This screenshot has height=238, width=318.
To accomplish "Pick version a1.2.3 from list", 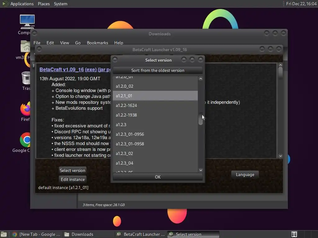I will pyautogui.click(x=155, y=125).
